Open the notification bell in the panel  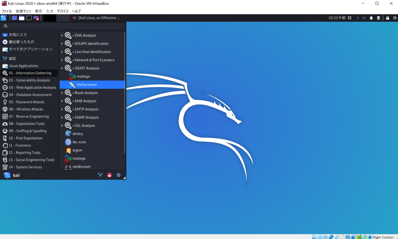click(x=371, y=18)
